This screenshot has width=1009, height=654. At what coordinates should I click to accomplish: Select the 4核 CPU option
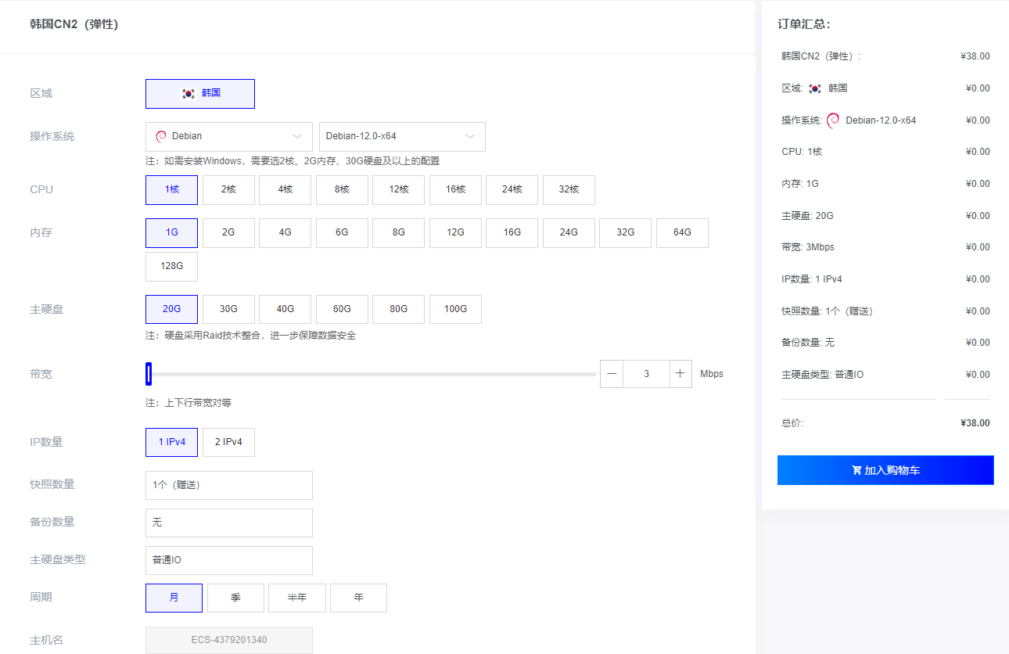coord(285,189)
